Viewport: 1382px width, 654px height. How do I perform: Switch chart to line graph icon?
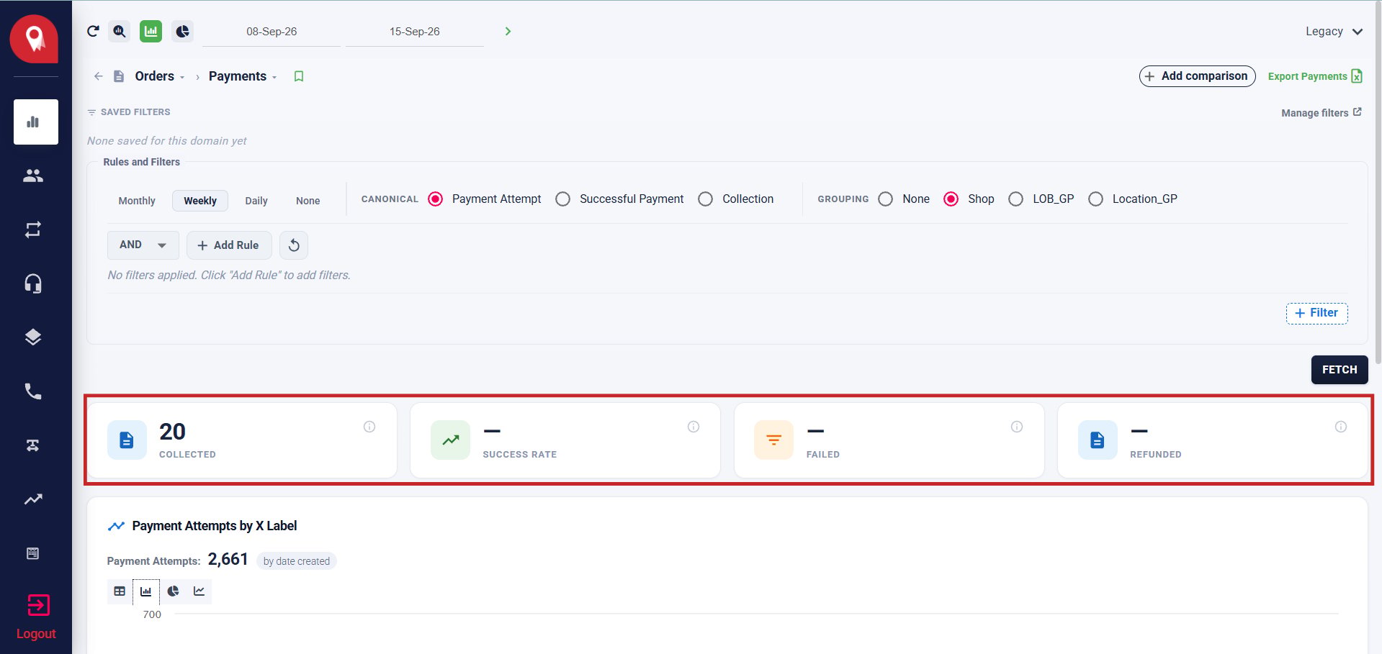pos(199,591)
